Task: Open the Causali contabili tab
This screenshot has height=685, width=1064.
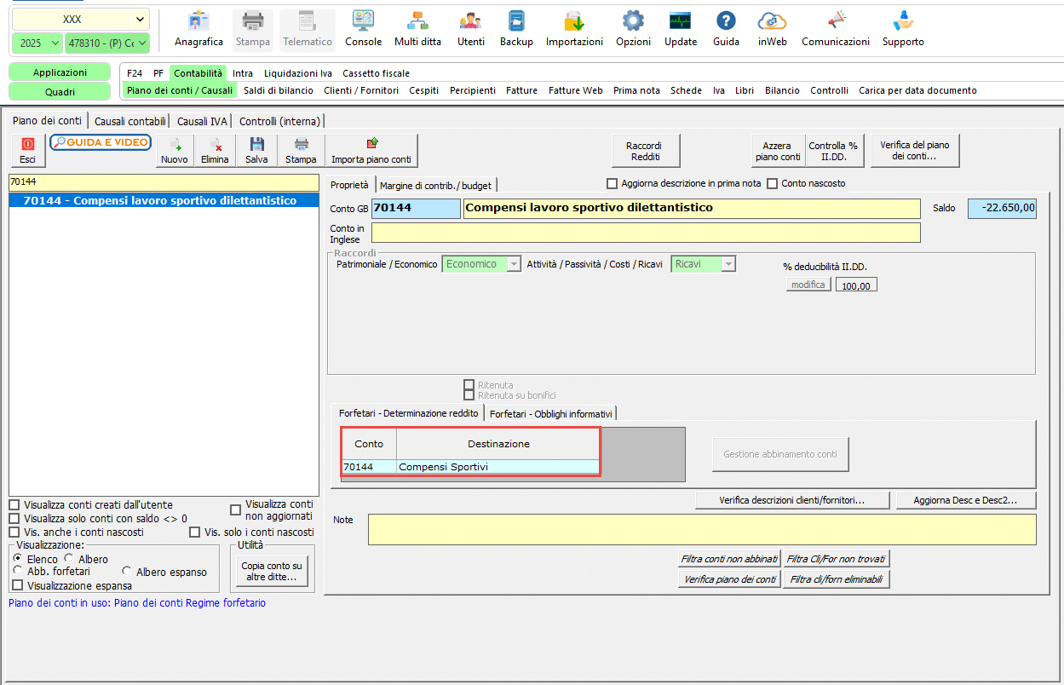Action: [130, 121]
